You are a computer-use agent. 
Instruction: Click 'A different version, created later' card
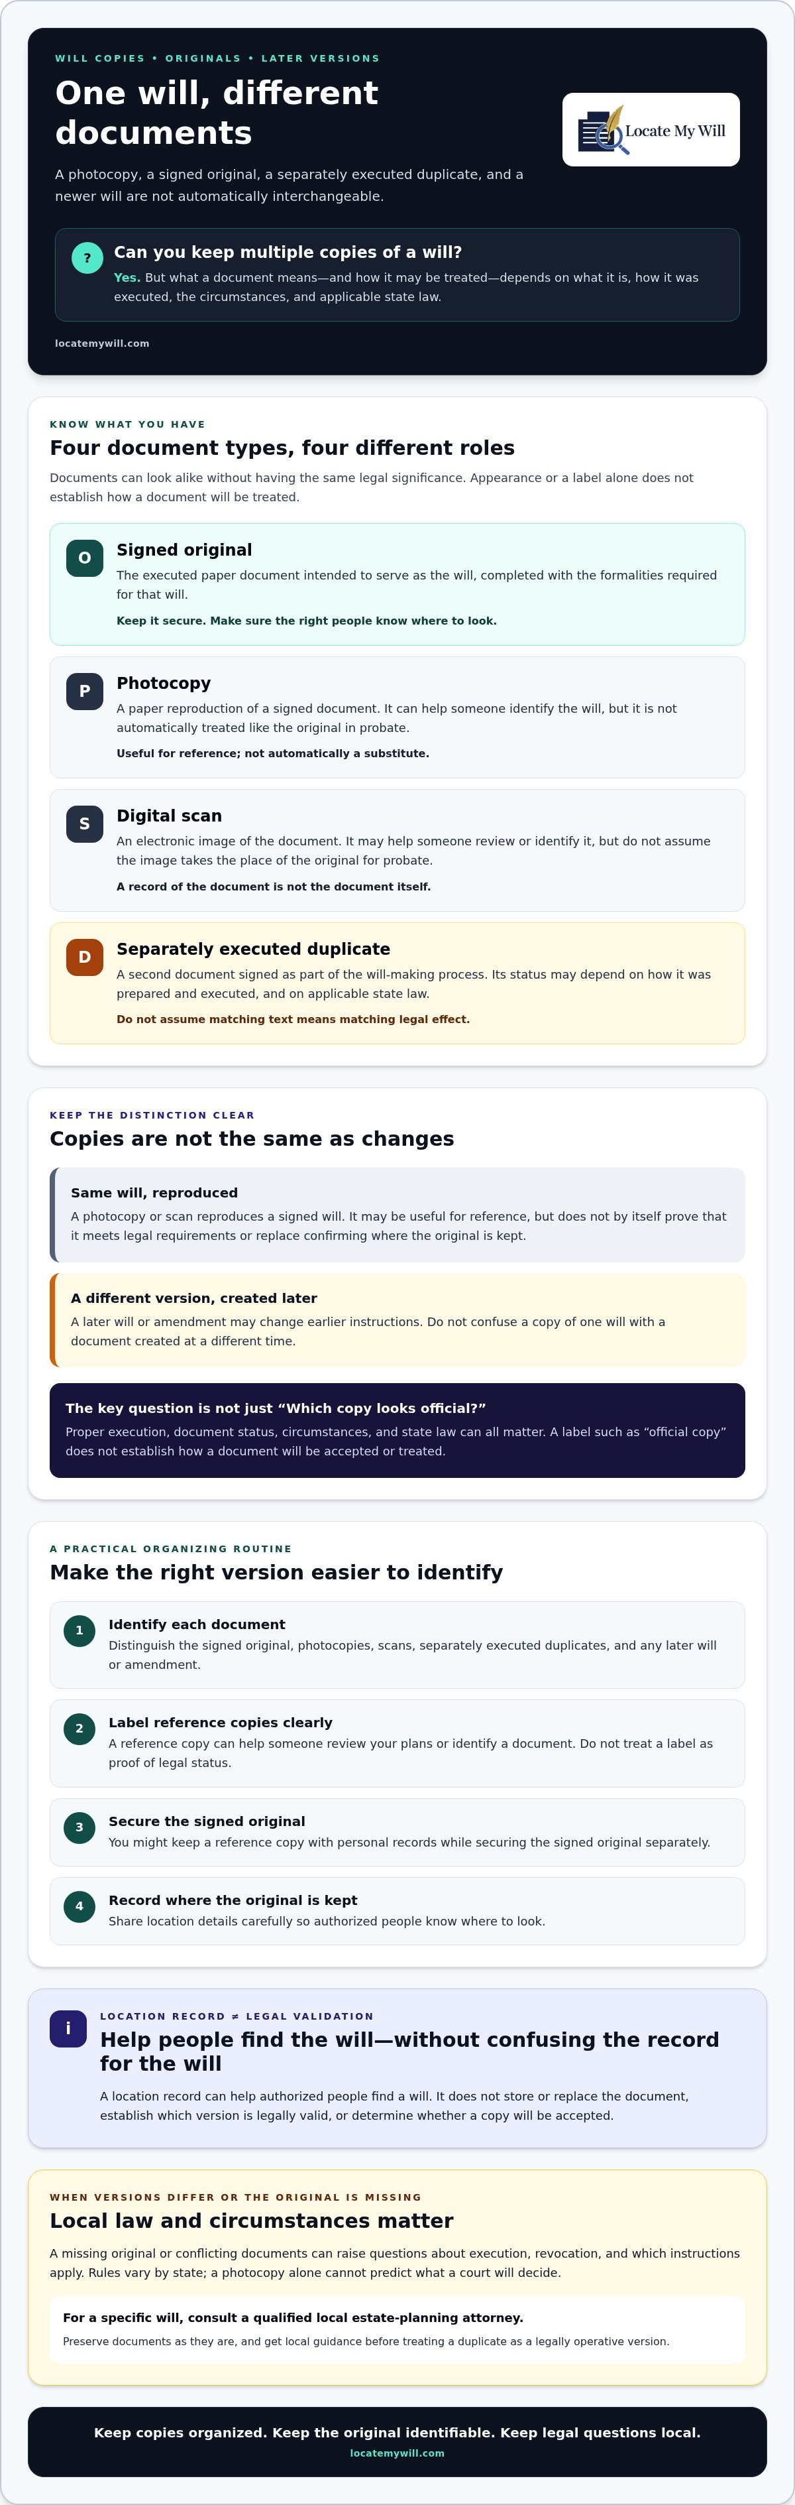pos(397,1321)
